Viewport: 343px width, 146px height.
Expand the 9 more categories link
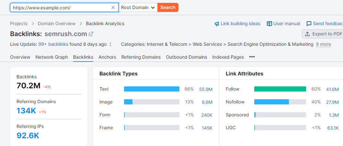(x=323, y=44)
